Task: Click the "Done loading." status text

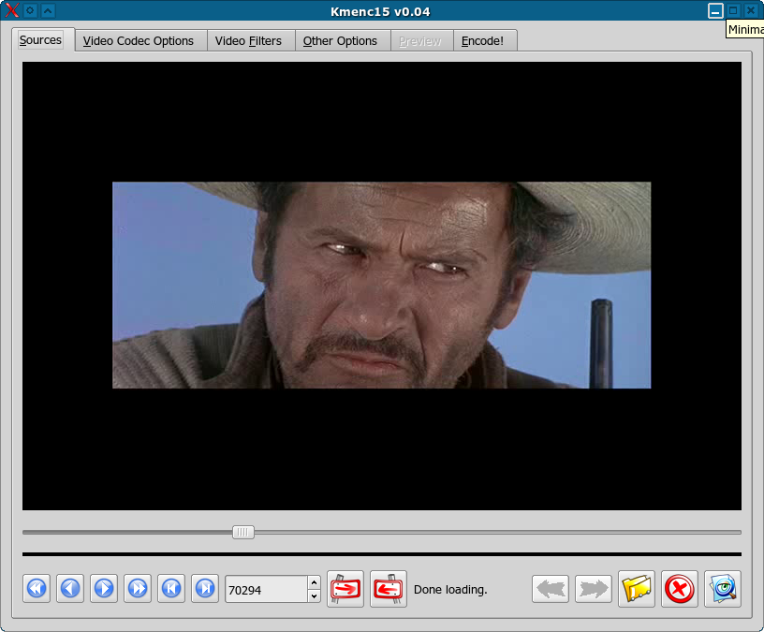Action: click(x=450, y=590)
